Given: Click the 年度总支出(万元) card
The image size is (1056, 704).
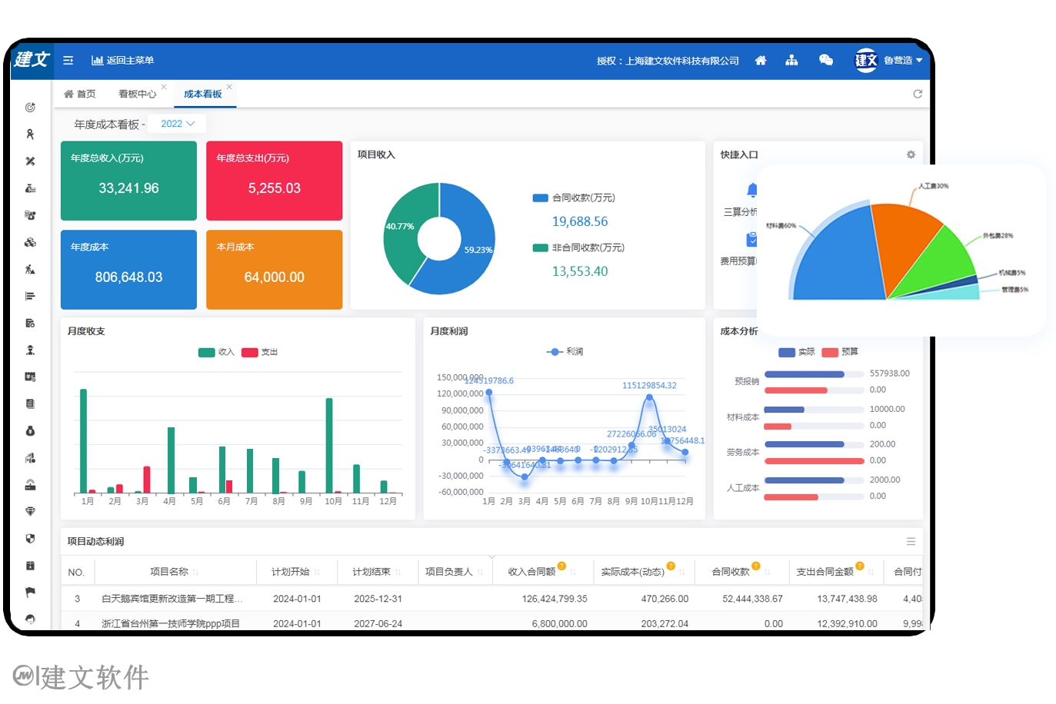Looking at the screenshot, I should click(x=274, y=181).
